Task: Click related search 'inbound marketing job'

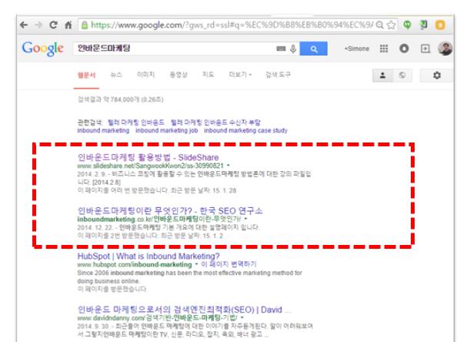Action: (x=167, y=131)
